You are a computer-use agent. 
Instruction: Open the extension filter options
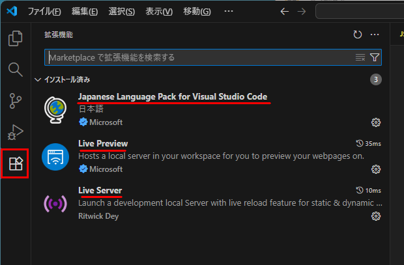tap(375, 57)
